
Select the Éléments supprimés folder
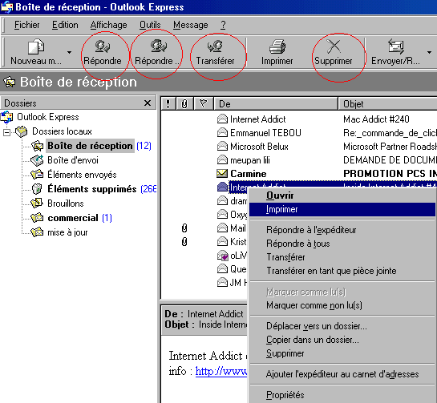click(92, 189)
